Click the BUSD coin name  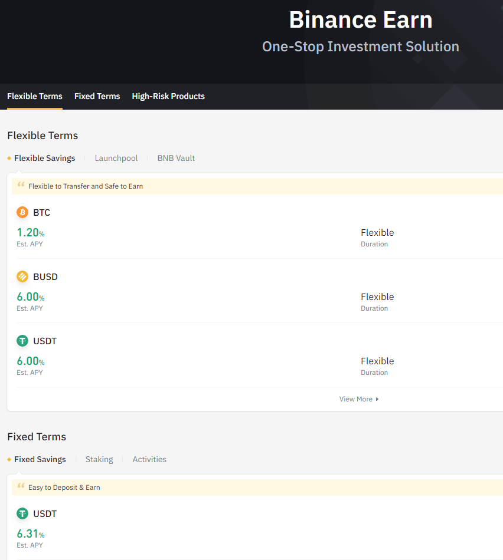(45, 277)
